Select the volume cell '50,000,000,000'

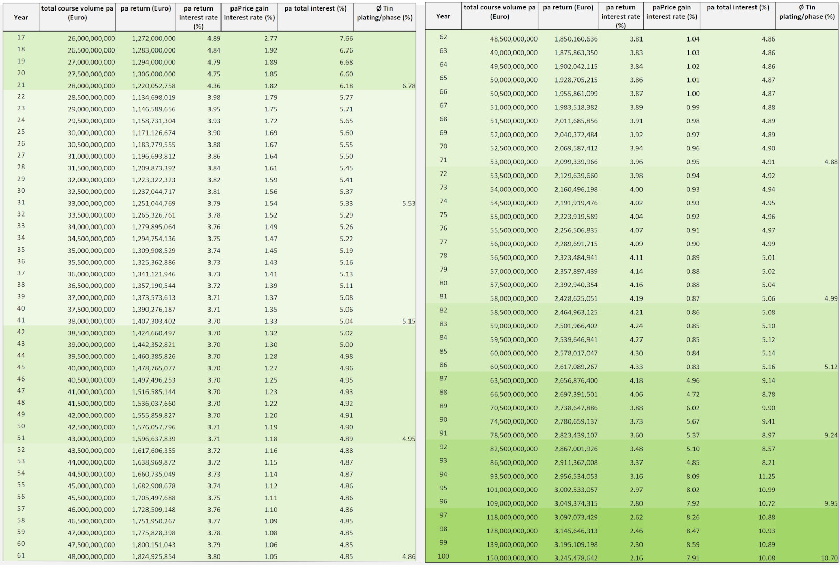(514, 80)
